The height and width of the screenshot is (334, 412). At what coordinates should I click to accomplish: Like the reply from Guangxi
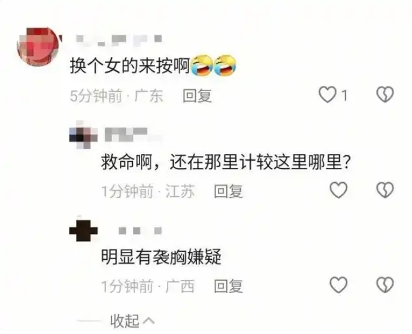338,285
